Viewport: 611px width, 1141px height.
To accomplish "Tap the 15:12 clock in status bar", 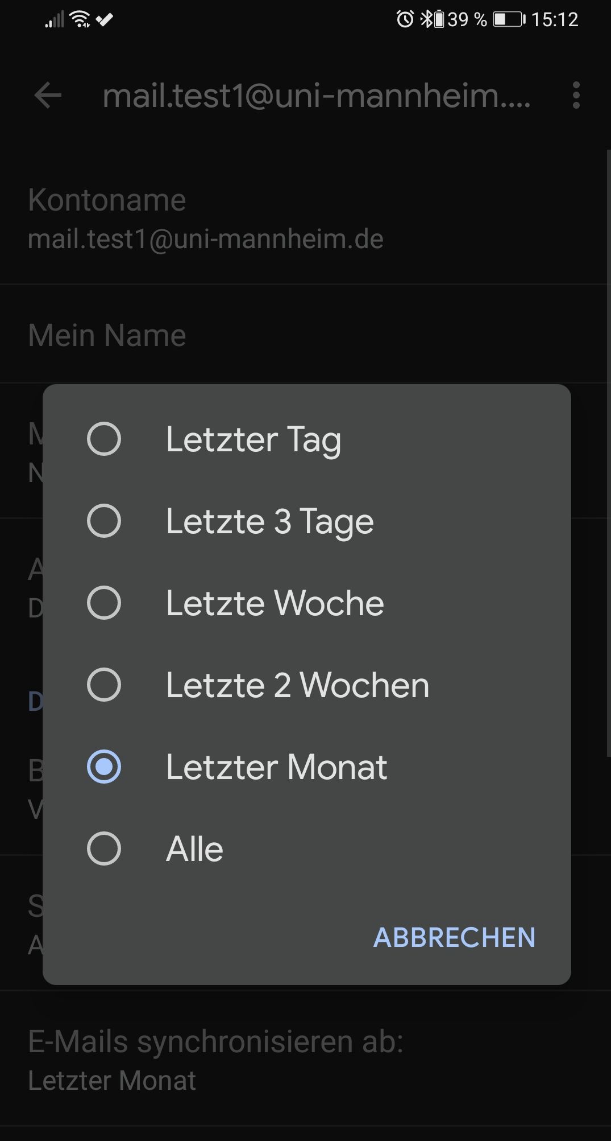I will pyautogui.click(x=555, y=20).
